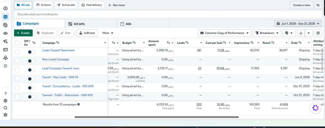Open the Columns: Copy of Performance dropdown
The width and height of the screenshot is (325, 128).
[224, 33]
